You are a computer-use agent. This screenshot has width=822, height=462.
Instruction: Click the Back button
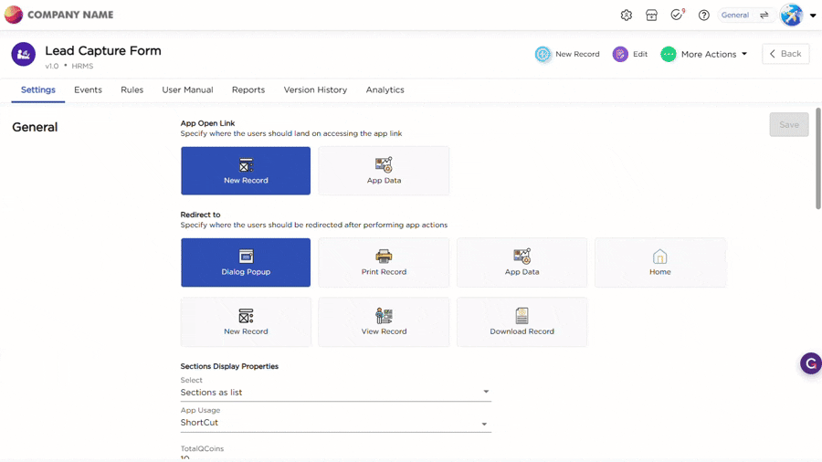(785, 54)
